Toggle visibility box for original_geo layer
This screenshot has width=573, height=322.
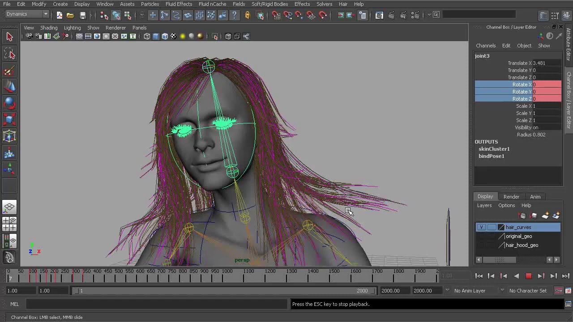(x=481, y=236)
